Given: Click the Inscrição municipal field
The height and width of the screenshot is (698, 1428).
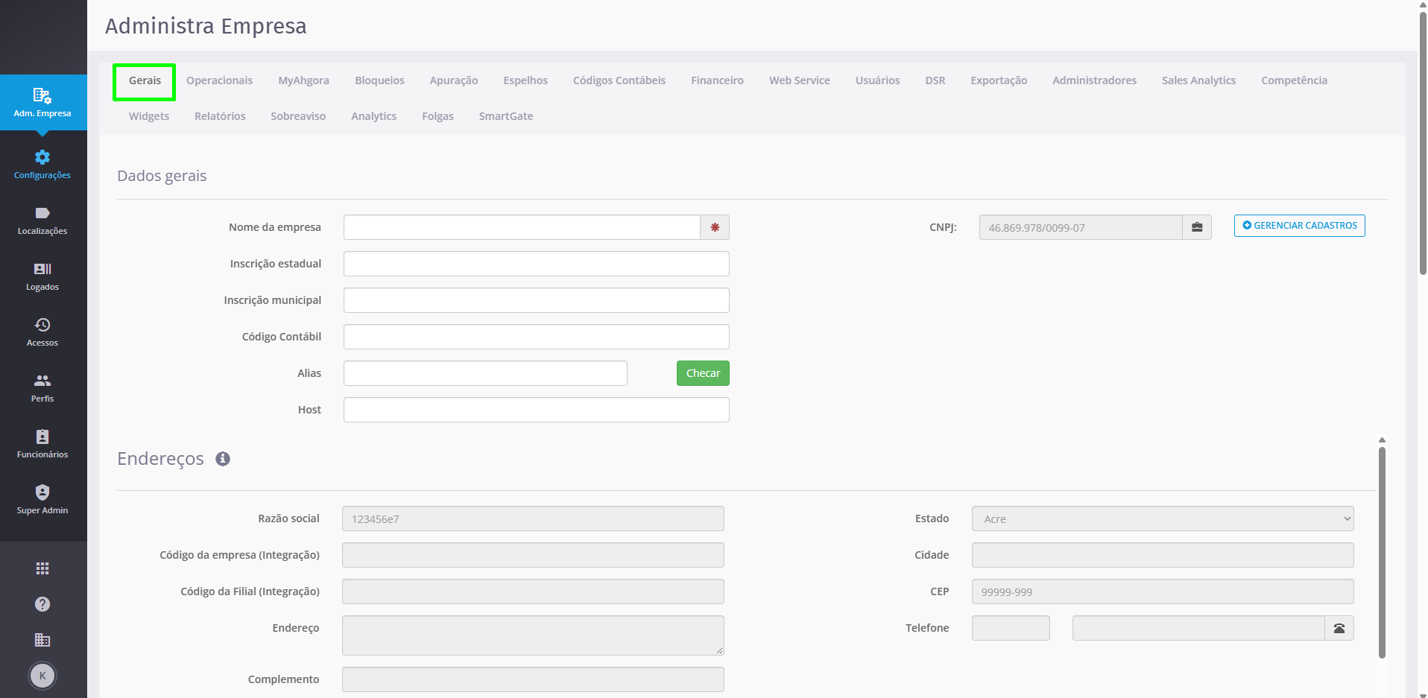Looking at the screenshot, I should (537, 300).
